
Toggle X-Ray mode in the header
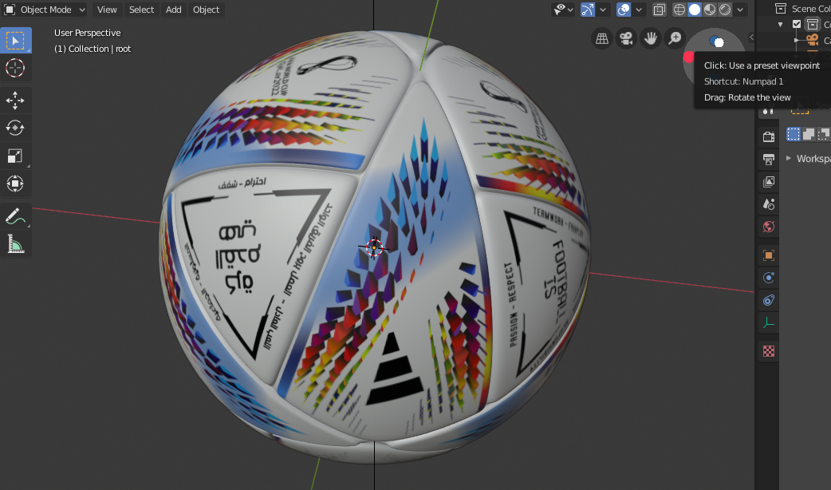pos(659,9)
